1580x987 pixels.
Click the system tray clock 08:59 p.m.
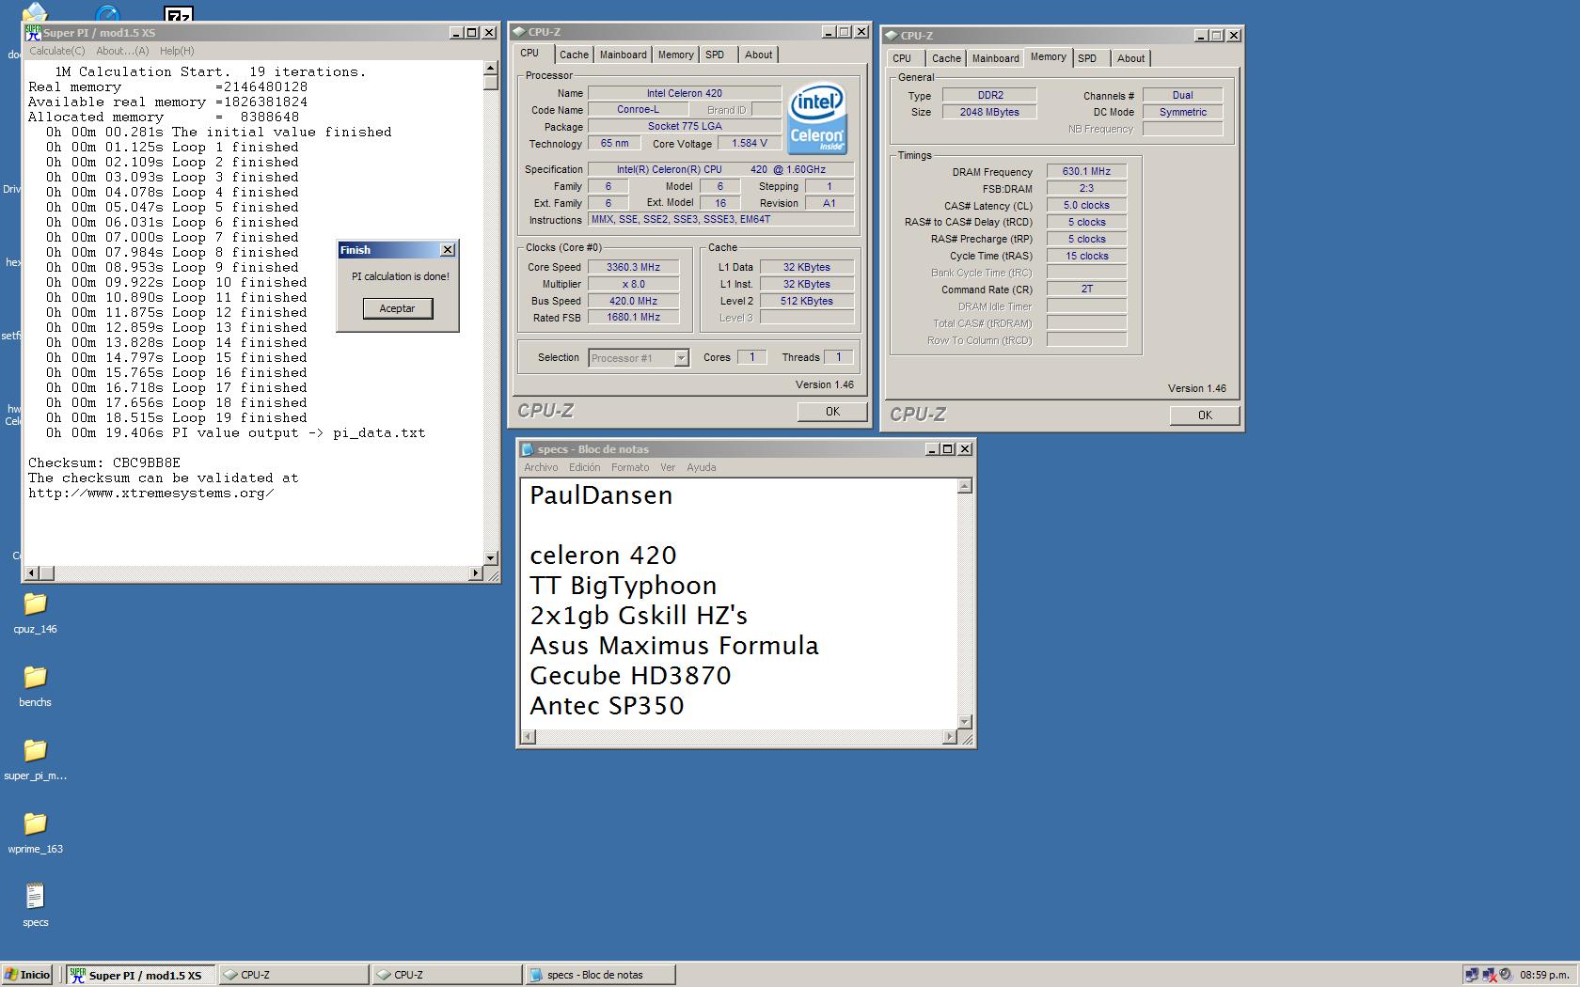pyautogui.click(x=1544, y=975)
